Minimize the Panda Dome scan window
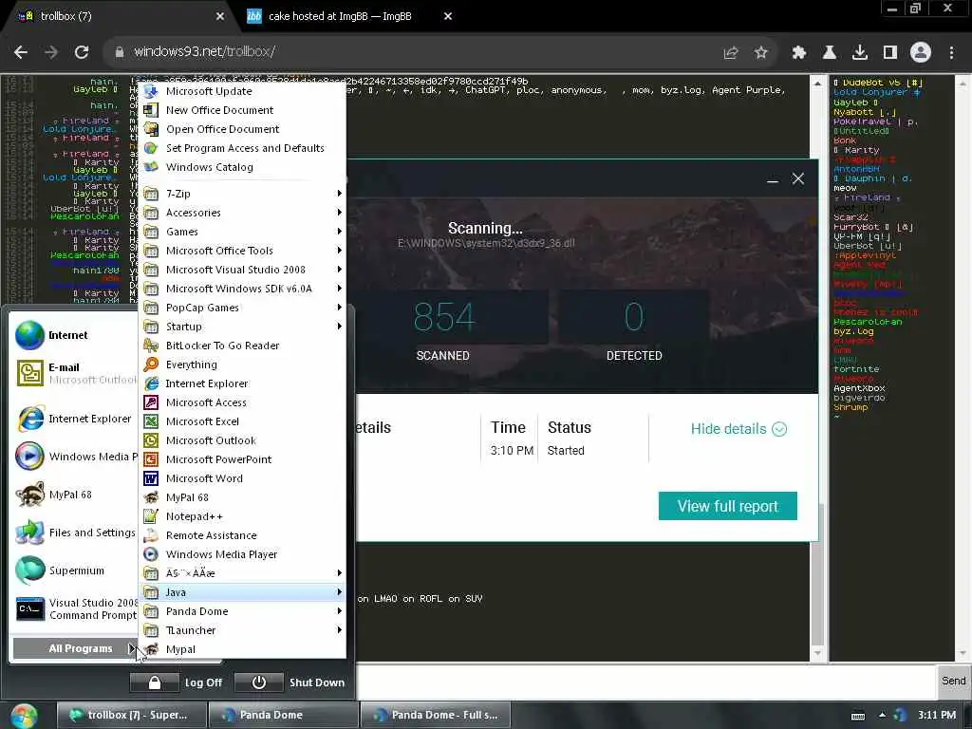This screenshot has height=729, width=972. pyautogui.click(x=773, y=179)
